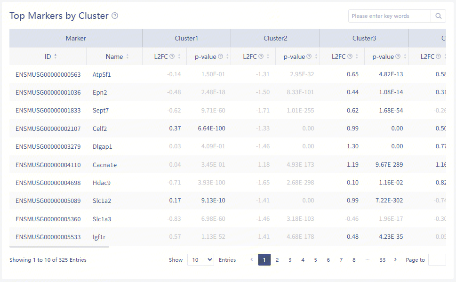Click the keyword search input field
456x282 pixels.
point(389,16)
